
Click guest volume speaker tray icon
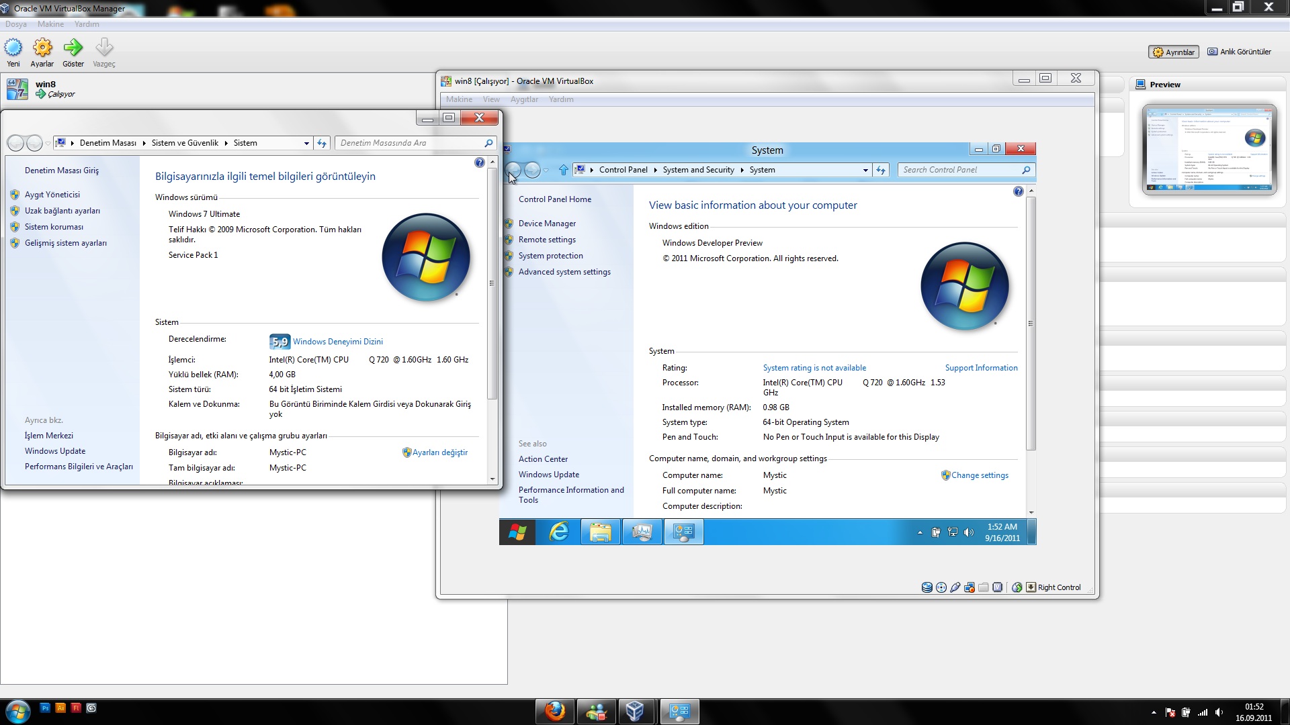pyautogui.click(x=968, y=532)
